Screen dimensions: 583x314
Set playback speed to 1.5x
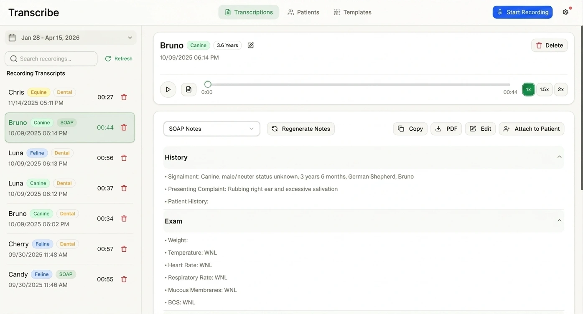point(544,89)
